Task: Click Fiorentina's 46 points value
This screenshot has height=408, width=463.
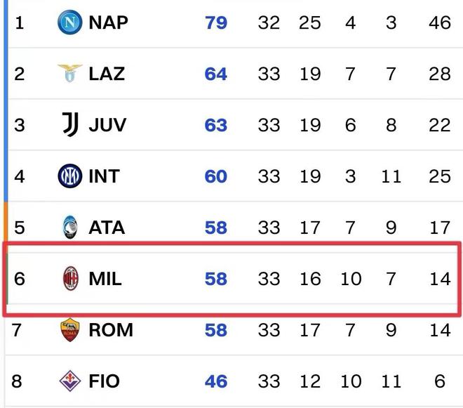Action: click(x=216, y=381)
